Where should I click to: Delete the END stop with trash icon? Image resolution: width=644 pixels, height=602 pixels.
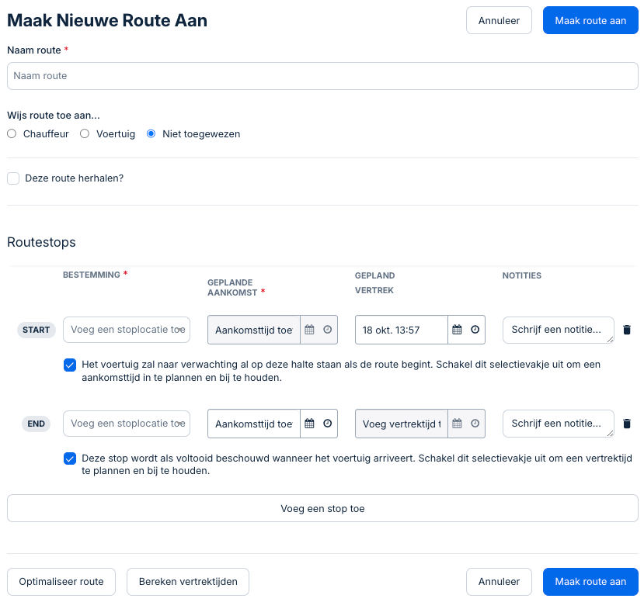pos(627,424)
